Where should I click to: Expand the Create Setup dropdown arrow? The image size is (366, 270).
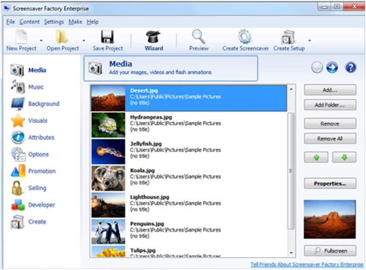point(309,41)
